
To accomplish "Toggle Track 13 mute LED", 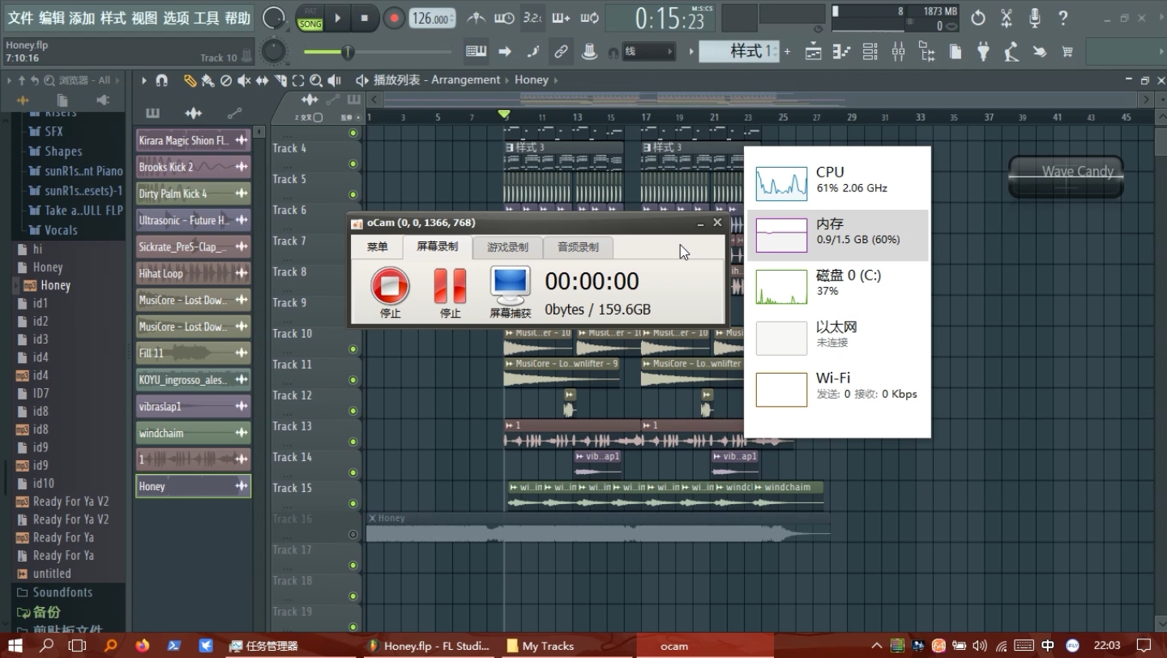I will point(353,442).
